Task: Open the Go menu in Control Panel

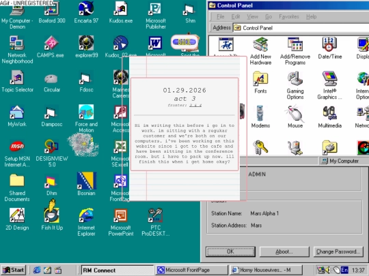Action: 269,16
